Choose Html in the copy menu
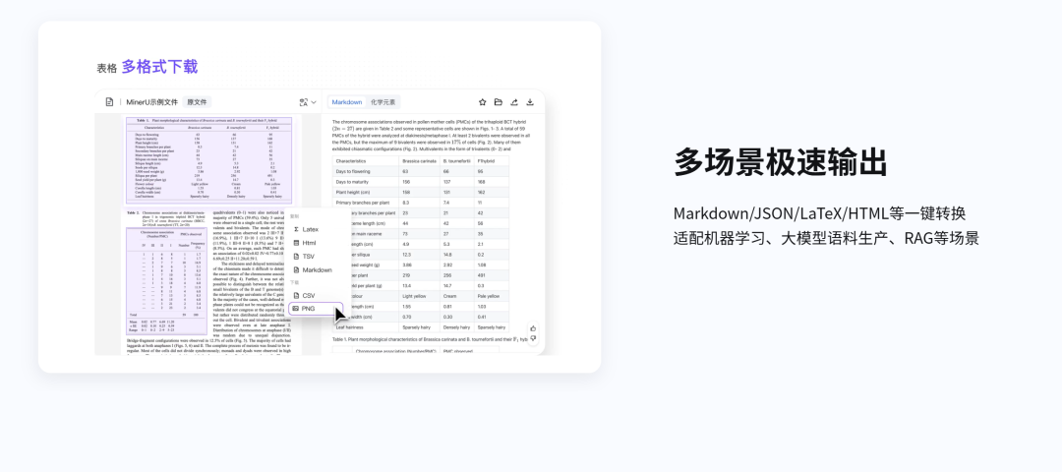Screen dimensions: 1062x472 click(309, 243)
